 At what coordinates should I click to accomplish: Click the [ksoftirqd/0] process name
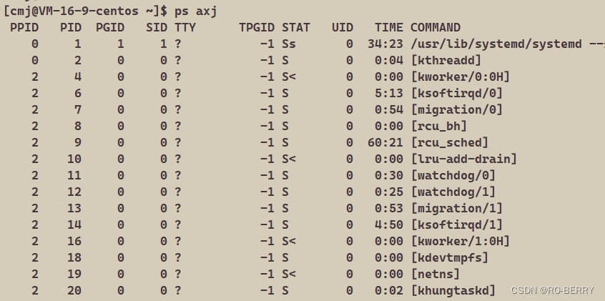pos(456,93)
